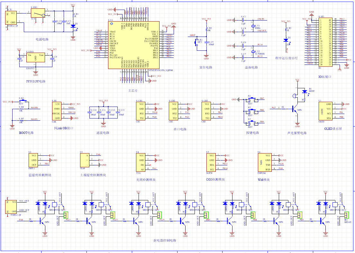Viewport: 355px width, 253px height.
Task: Click the 'STM32F103C8T6_LQFP48' part name text
Action: click(x=161, y=71)
